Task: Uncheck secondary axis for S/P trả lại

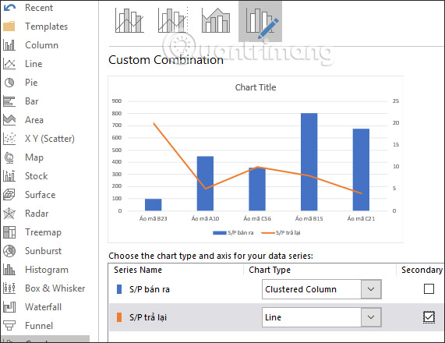Action: pos(429,316)
